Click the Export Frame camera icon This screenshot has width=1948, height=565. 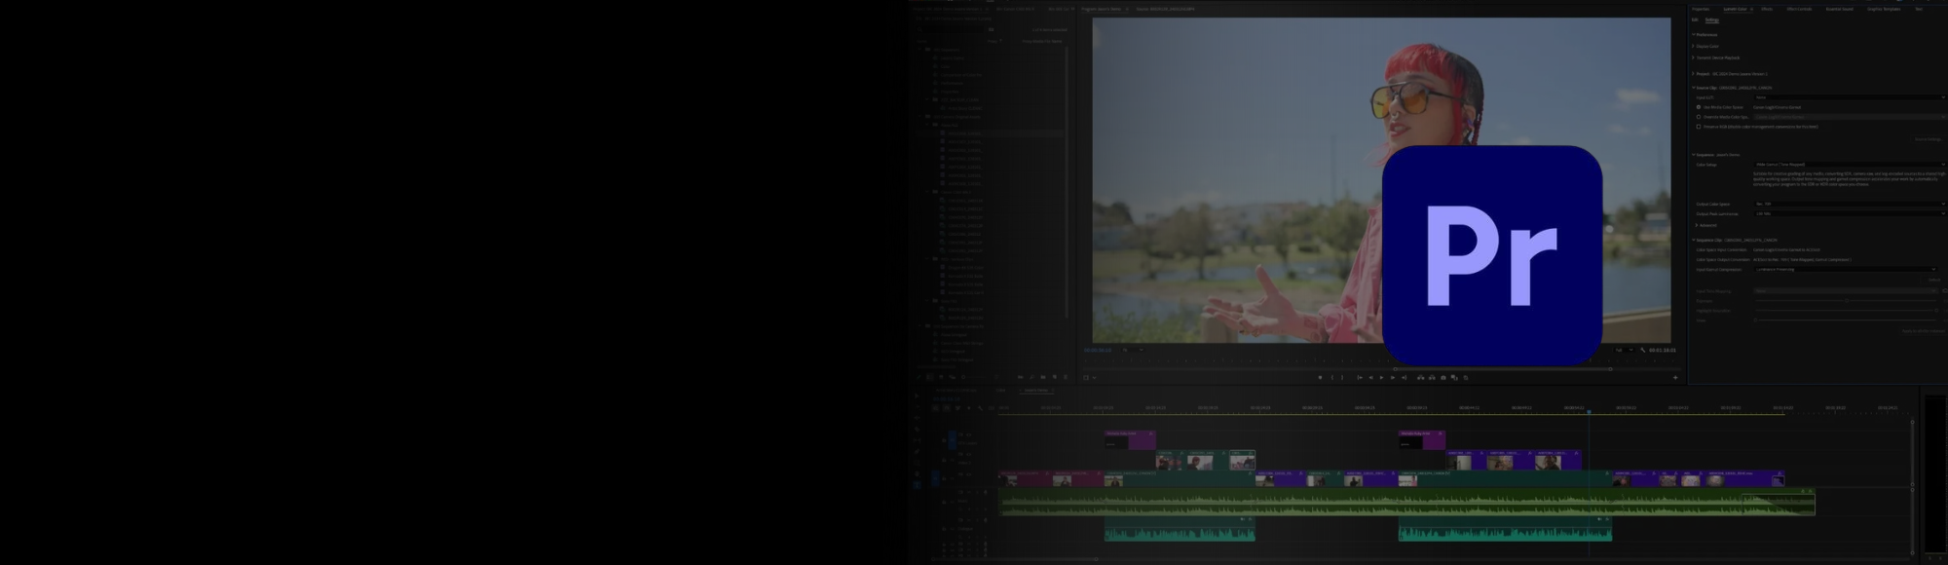(1443, 377)
